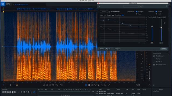Viewport: 172px width, 96px height.
Task: Open the Spectrum analyzer
Action: coord(159,62)
